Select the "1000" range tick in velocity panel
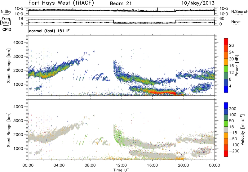 tap(18, 148)
